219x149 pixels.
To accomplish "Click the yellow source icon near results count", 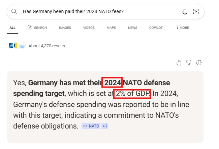I will click(x=16, y=46).
